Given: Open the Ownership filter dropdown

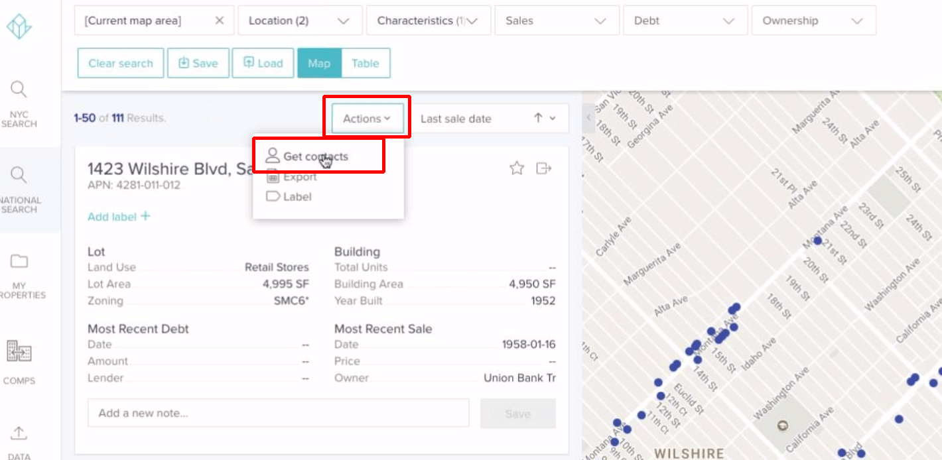Looking at the screenshot, I should (814, 21).
